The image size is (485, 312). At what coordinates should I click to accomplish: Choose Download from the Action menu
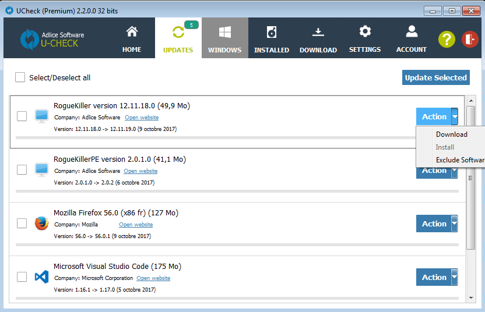tap(452, 134)
